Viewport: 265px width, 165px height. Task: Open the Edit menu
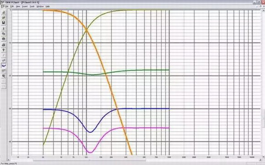[12, 6]
